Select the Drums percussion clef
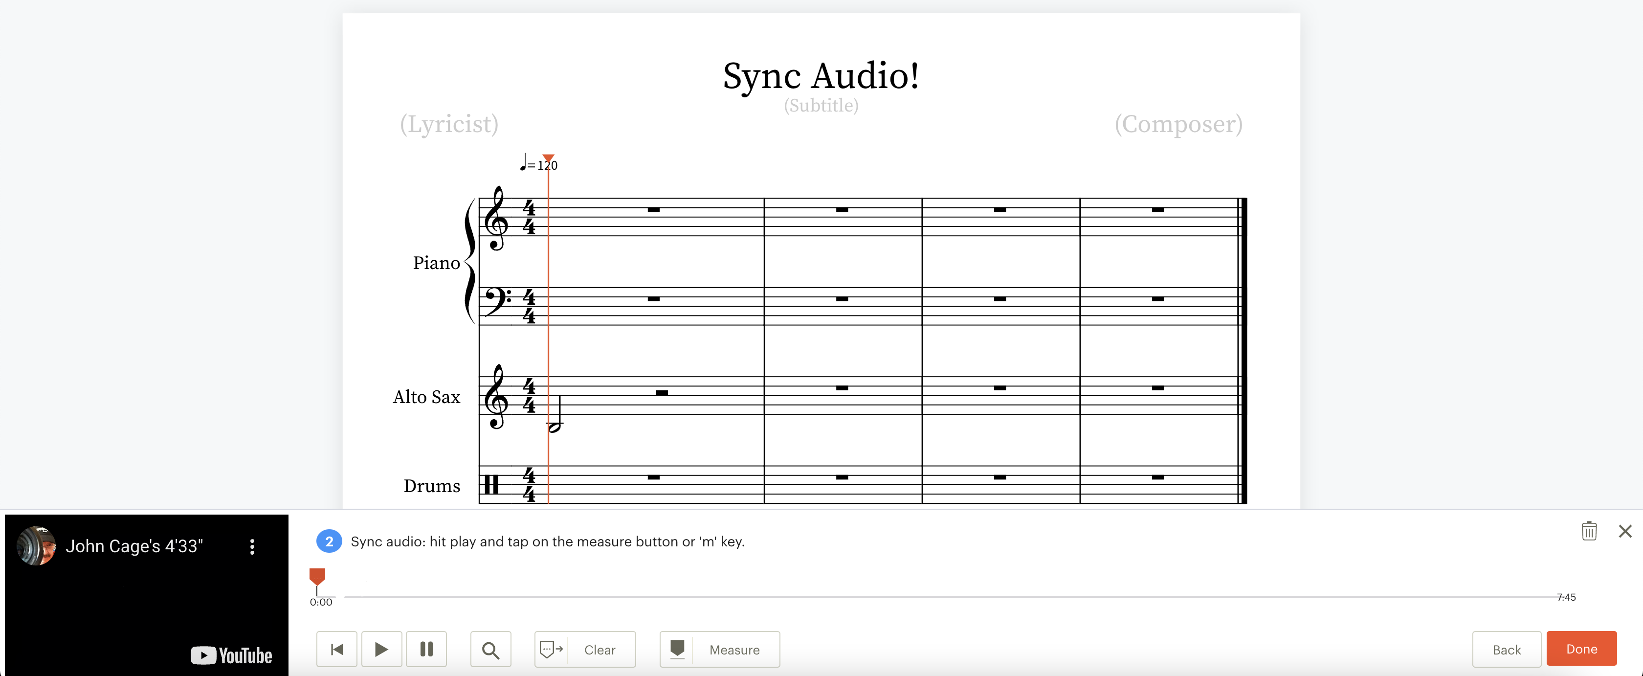This screenshot has width=1643, height=676. (x=491, y=485)
